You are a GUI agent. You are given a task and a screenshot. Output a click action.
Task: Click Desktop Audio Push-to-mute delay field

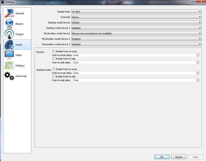coord(135,73)
